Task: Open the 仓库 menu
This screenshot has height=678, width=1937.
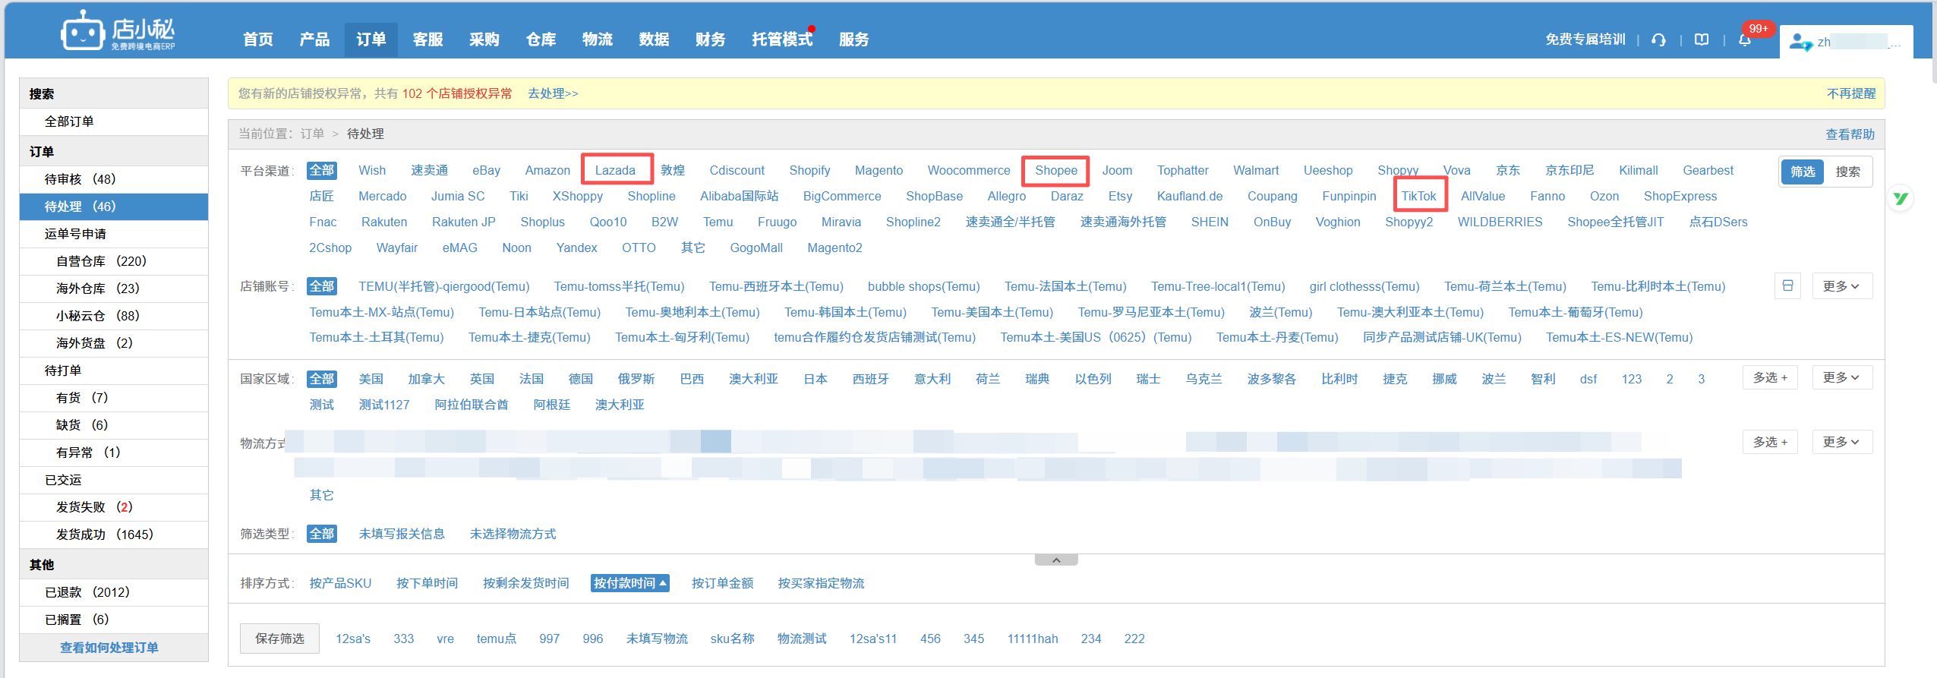Action: (541, 39)
